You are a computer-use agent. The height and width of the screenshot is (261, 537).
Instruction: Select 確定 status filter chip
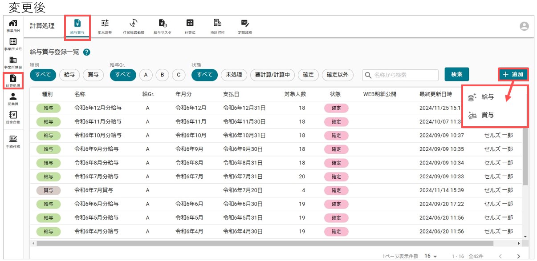click(x=308, y=75)
